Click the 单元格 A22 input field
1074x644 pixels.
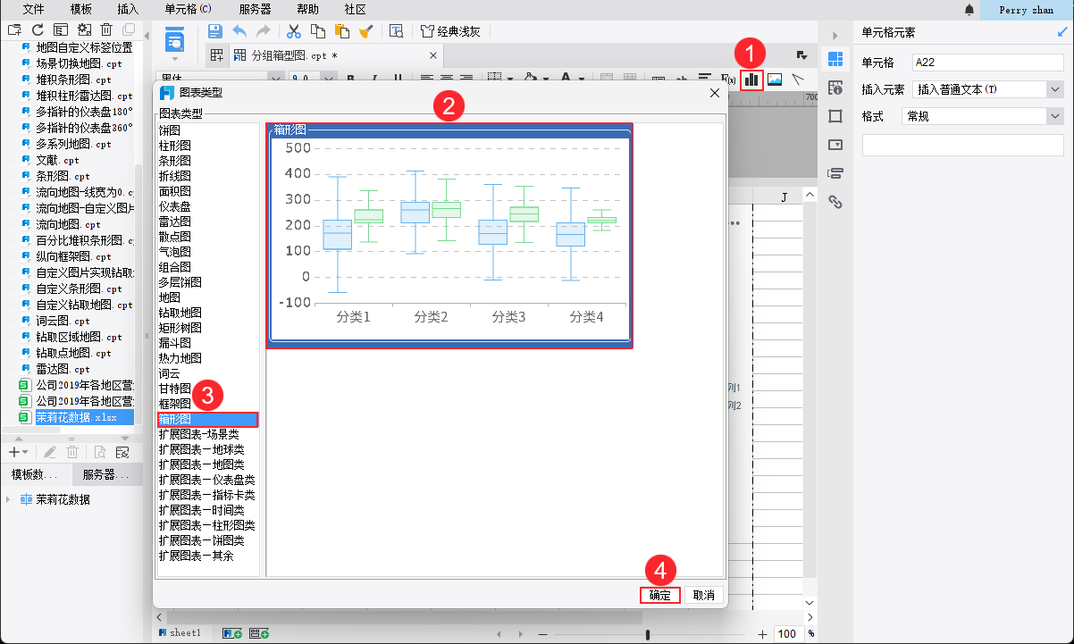tap(987, 63)
